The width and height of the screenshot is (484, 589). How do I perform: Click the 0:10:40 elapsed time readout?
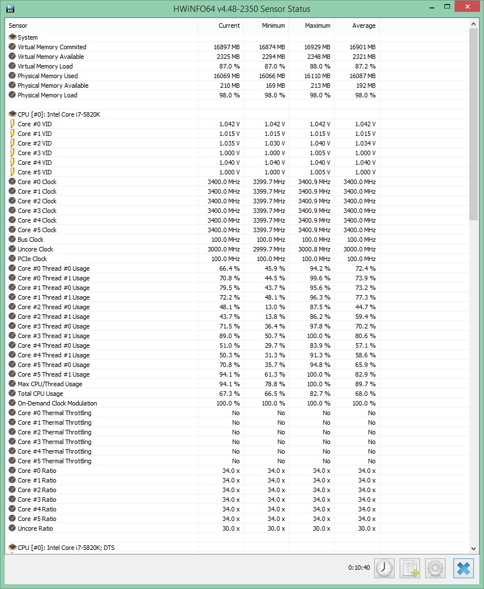359,567
